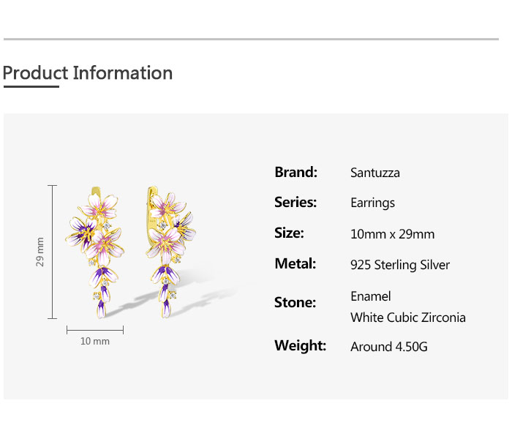
Task: Select the left earring image
Action: (x=94, y=252)
